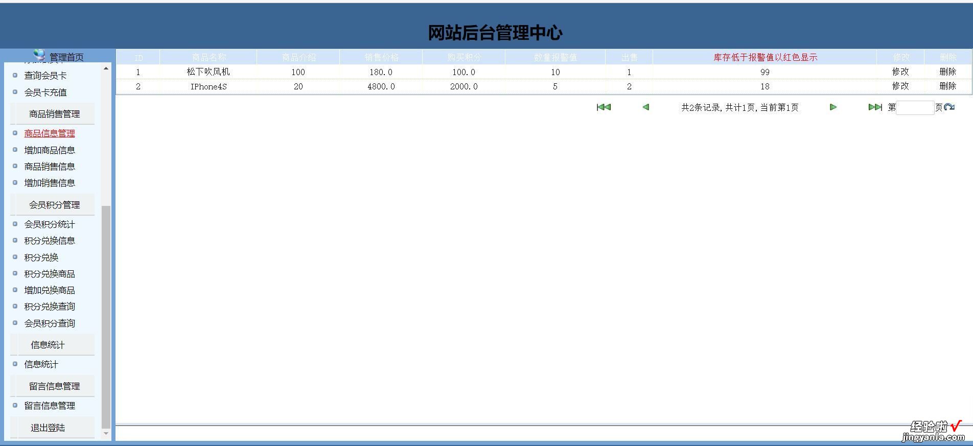Click sidebar scroll up arrow

point(106,68)
